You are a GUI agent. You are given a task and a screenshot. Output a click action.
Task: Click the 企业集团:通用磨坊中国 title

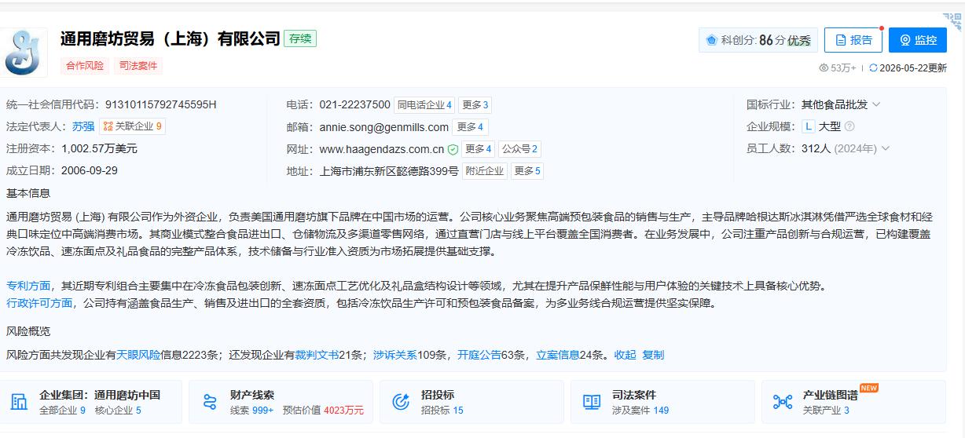100,395
